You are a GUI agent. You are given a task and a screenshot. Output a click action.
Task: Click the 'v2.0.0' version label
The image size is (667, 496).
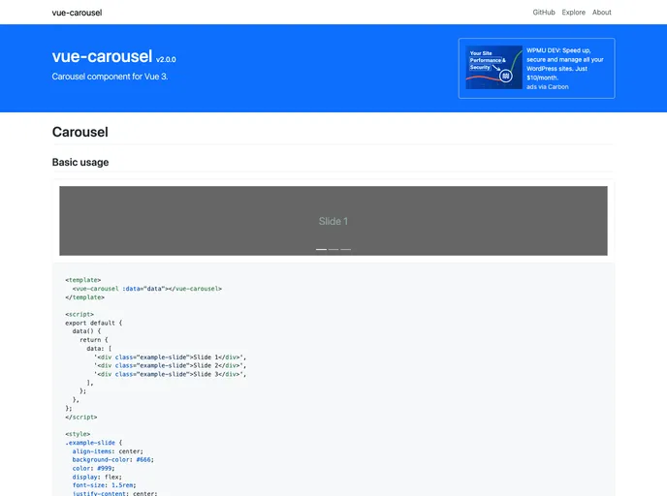pyautogui.click(x=166, y=59)
